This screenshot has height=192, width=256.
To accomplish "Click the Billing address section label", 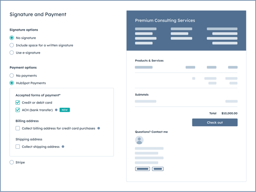I will click(x=27, y=121).
